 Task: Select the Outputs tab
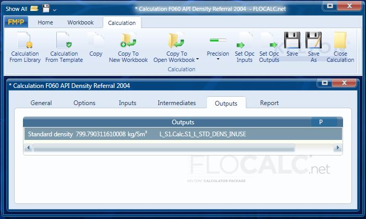(226, 103)
